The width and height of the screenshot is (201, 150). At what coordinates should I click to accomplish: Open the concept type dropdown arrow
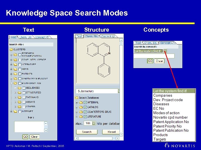165,51
